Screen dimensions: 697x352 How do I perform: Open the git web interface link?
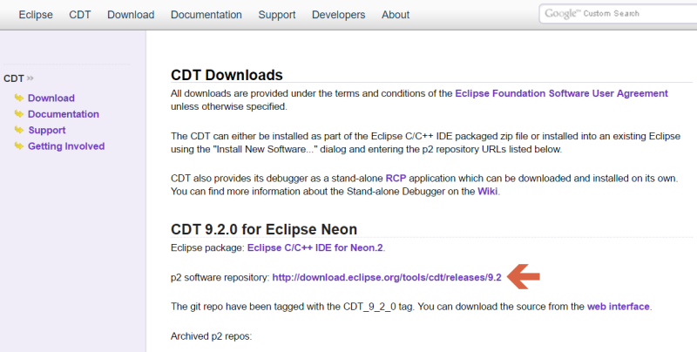[619, 307]
